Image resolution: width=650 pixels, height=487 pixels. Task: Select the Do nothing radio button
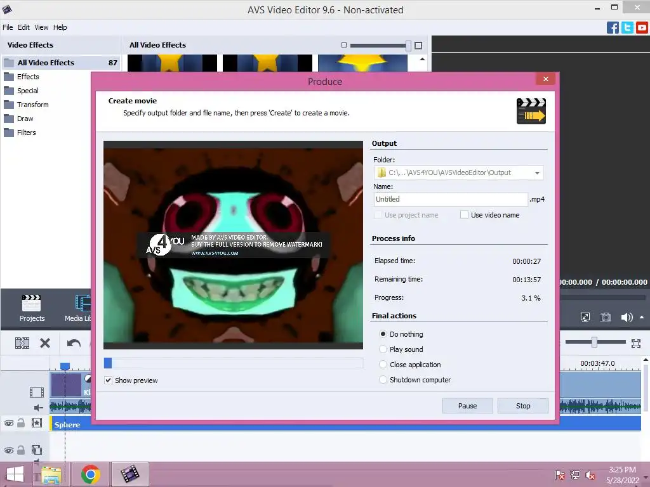coord(383,334)
